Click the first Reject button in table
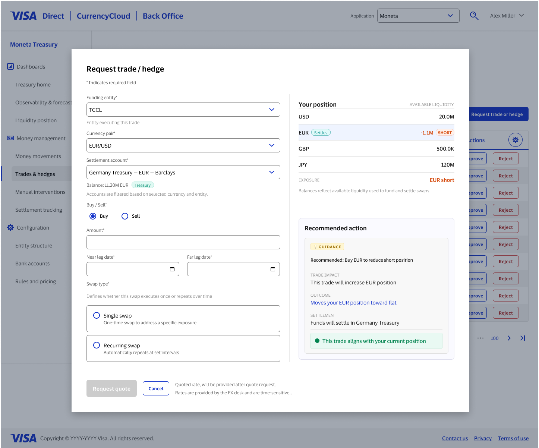 pyautogui.click(x=506, y=158)
